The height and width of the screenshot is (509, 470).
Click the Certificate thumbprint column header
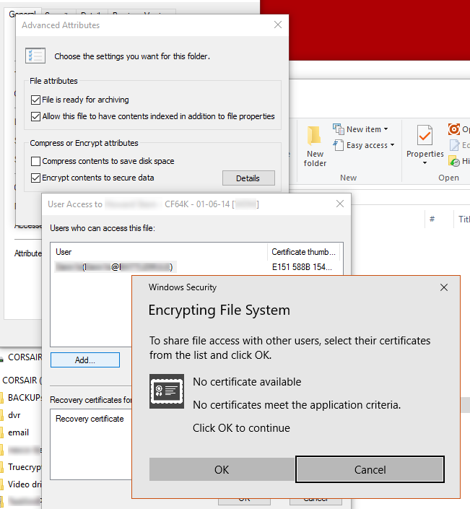pyautogui.click(x=303, y=252)
